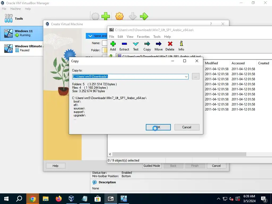272x204 pixels.
Task: Click network tray icon
Action: 225,199
